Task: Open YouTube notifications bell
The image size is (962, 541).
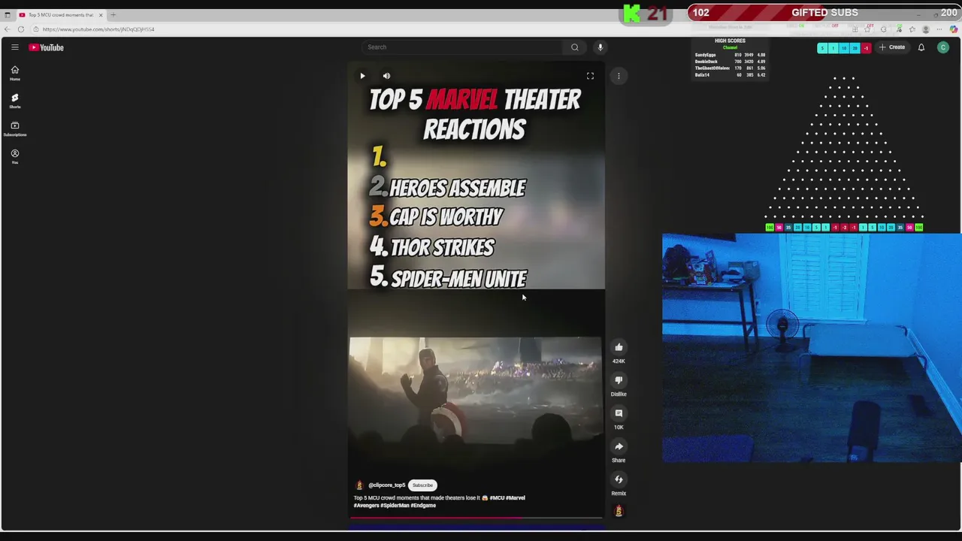Action: pos(921,47)
